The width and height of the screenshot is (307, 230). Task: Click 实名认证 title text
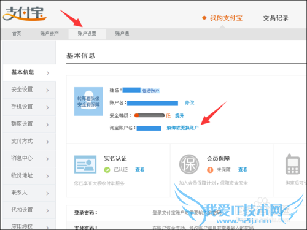click(x=115, y=158)
